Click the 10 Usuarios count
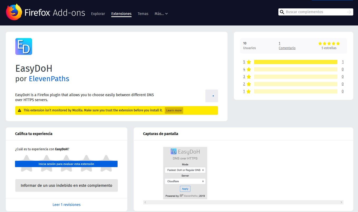This screenshot has height=212, width=358. click(249, 46)
